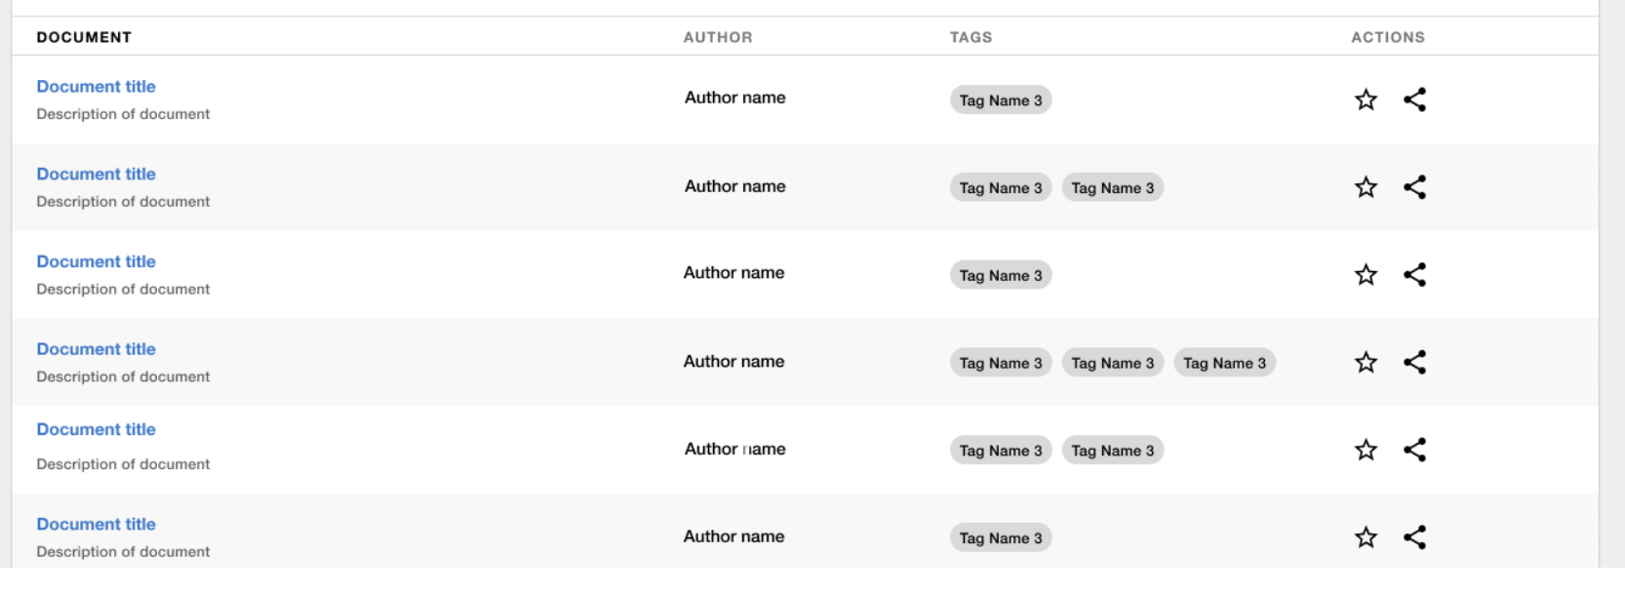Click the second tag in the second row

(1112, 187)
